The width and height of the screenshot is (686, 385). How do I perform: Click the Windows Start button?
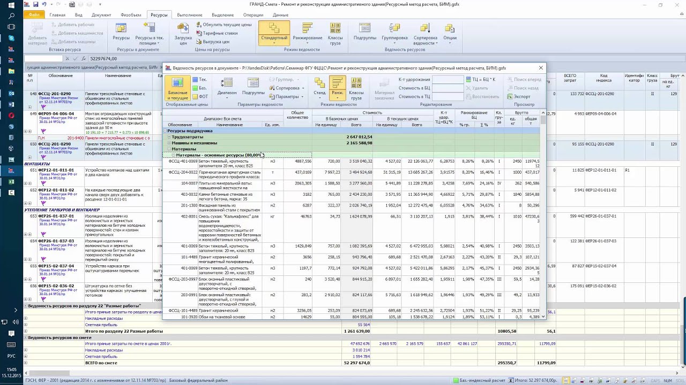(x=11, y=5)
